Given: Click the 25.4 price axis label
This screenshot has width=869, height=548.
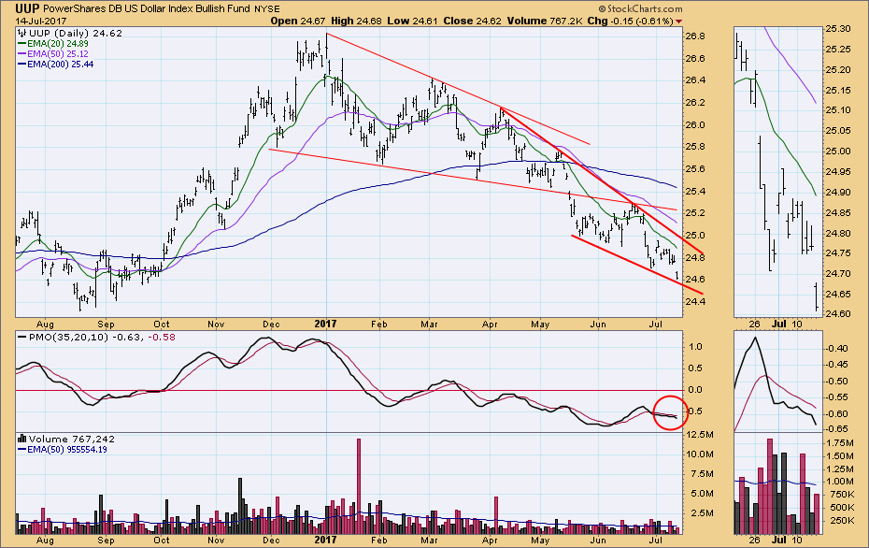Looking at the screenshot, I should (695, 192).
